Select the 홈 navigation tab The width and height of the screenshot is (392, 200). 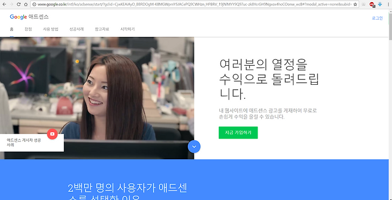point(12,29)
